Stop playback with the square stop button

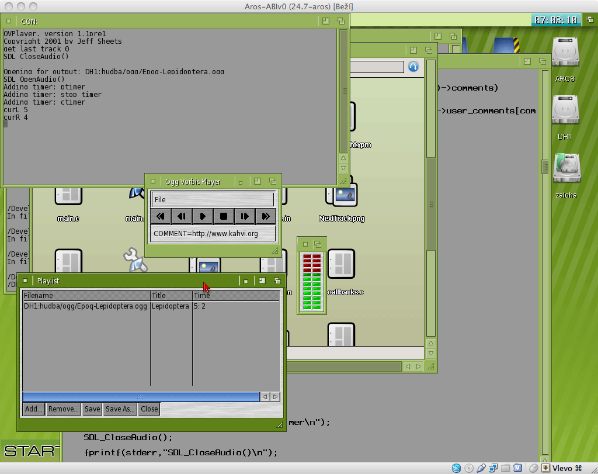click(x=224, y=216)
